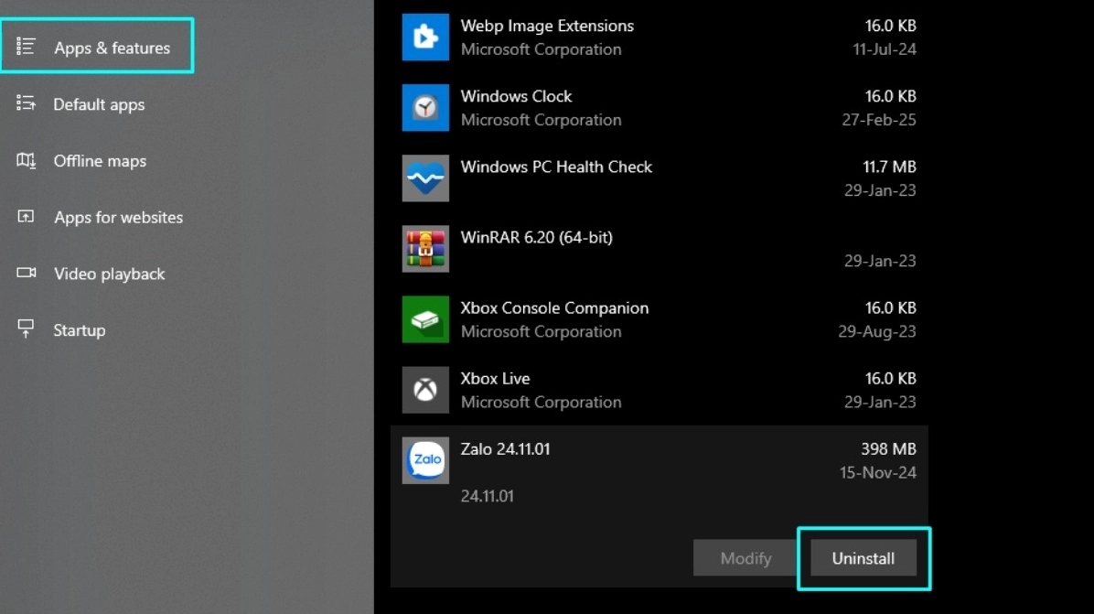The width and height of the screenshot is (1094, 614).
Task: Click the Windows PC Health Check icon
Action: pos(425,178)
